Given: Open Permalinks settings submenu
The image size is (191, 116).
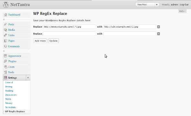Looking at the screenshot, I should [x=11, y=107].
